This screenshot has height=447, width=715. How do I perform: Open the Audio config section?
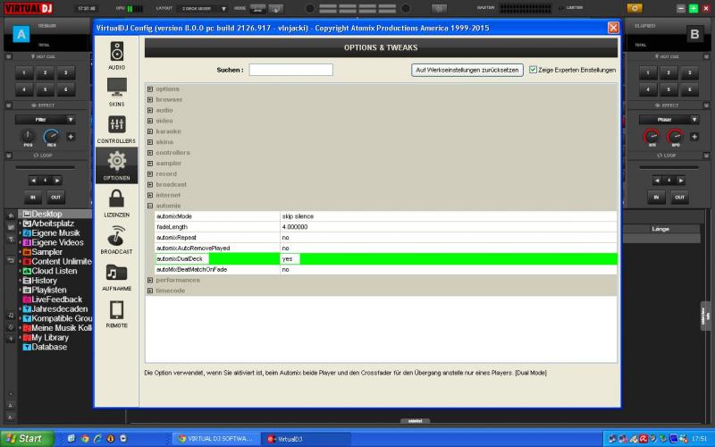117,55
